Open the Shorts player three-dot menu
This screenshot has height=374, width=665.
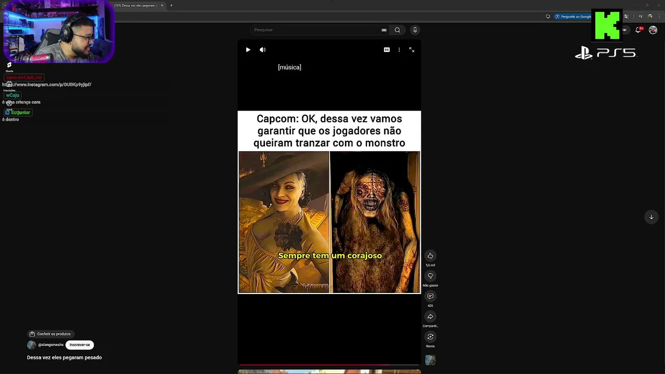click(x=399, y=50)
